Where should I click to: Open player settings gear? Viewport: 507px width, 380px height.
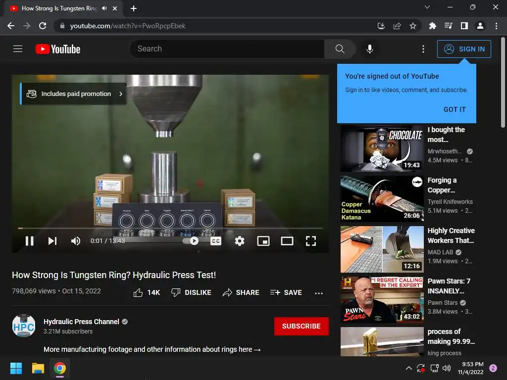click(240, 241)
